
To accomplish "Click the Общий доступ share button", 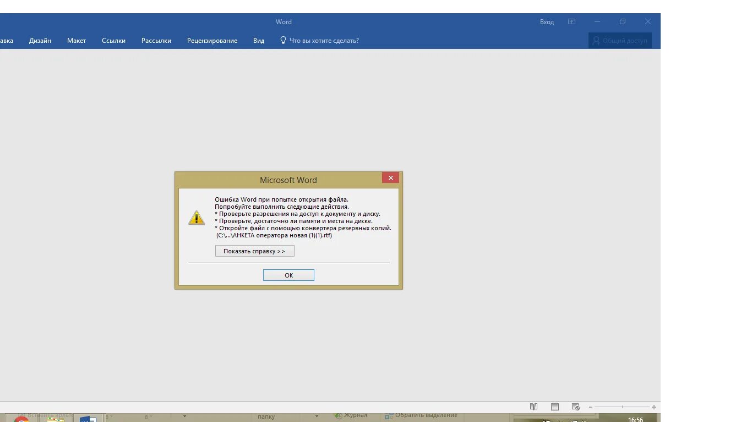I will coord(620,41).
